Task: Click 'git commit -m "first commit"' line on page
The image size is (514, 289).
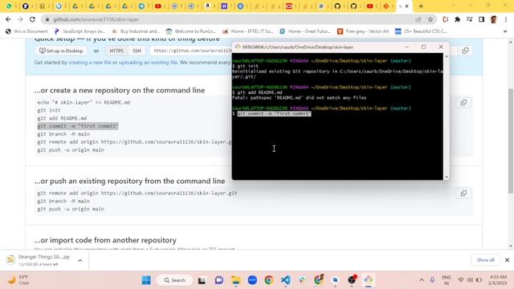Action: [x=78, y=126]
